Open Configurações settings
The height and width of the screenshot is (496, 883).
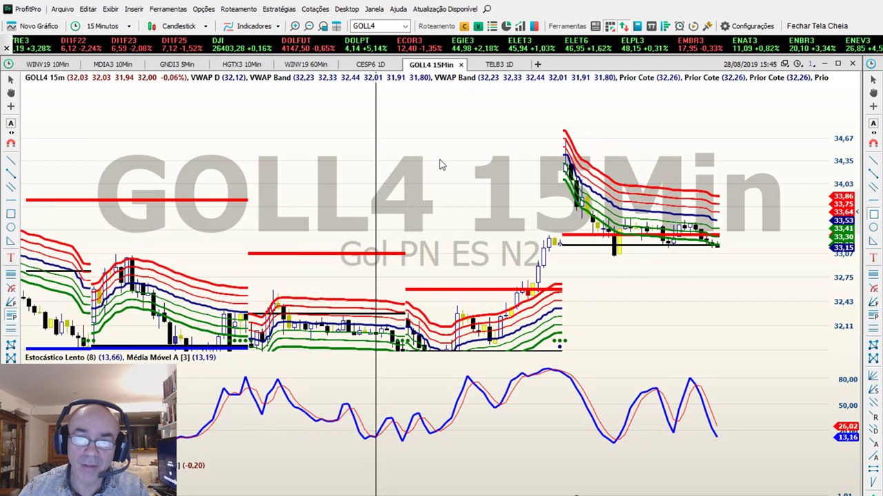747,26
